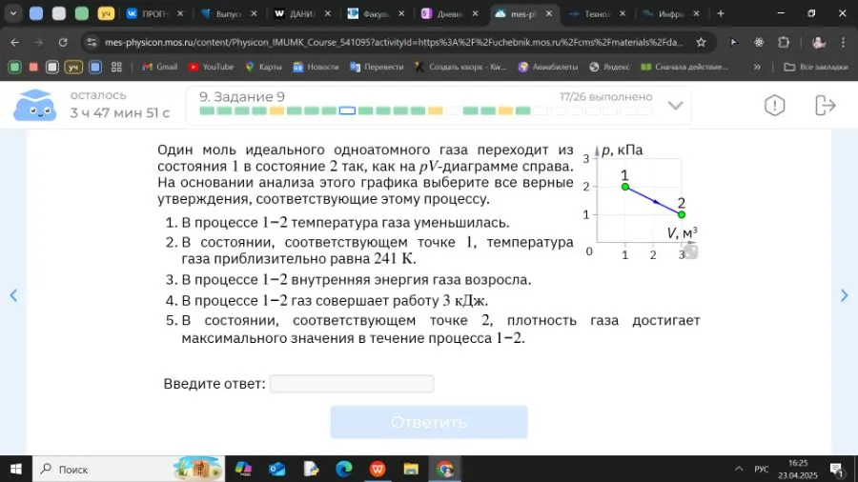Open Outlook from taskbar
858x482 pixels.
click(276, 469)
